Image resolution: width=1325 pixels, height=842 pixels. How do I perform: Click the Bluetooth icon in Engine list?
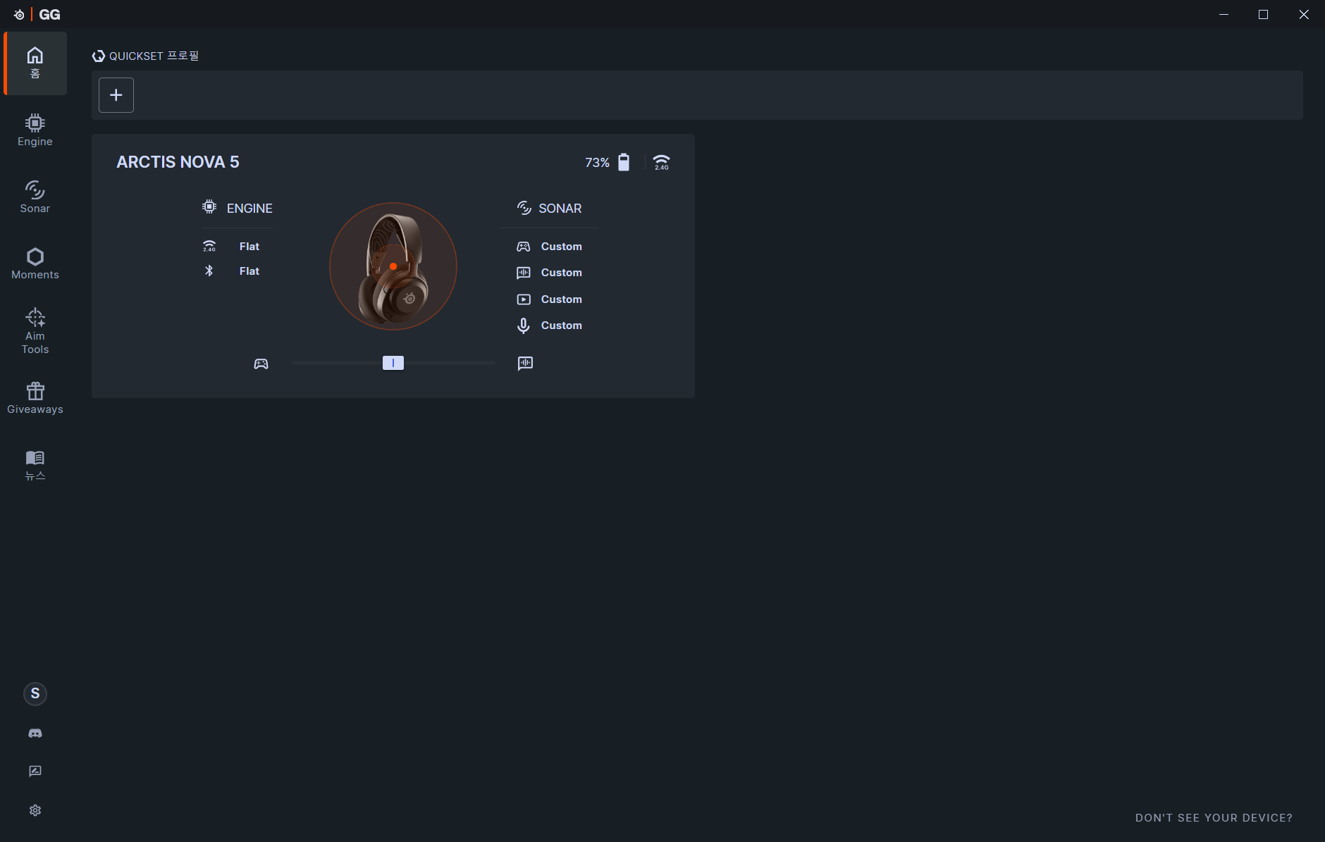click(x=209, y=271)
